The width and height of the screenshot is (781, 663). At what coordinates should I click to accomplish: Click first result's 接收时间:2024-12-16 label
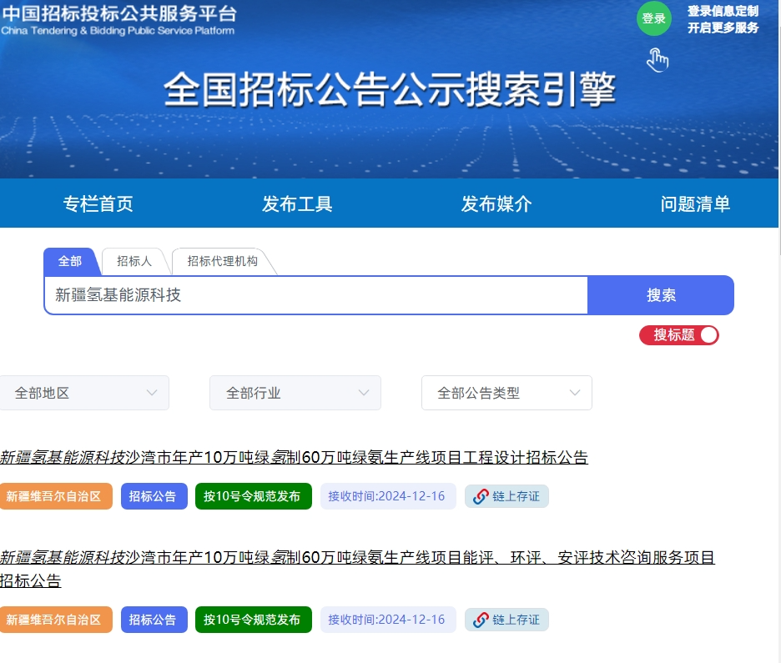click(x=387, y=496)
